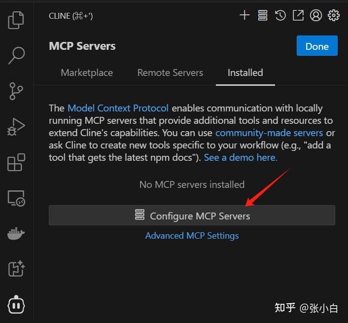Viewport: 348px width, 323px height.
Task: Open the Run and Debug view
Action: tap(16, 127)
